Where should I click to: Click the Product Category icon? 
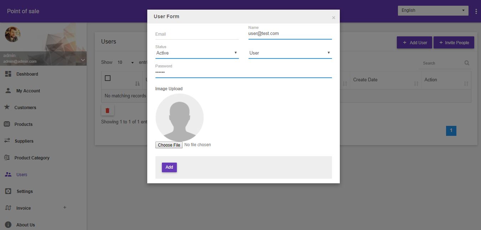coord(7,158)
